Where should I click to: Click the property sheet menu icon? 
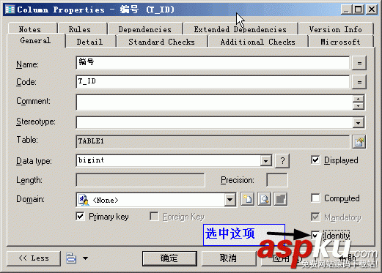(71, 258)
